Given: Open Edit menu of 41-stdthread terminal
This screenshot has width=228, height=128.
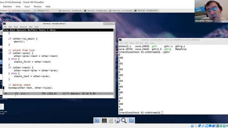Looking at the screenshot, I should pos(126,43).
